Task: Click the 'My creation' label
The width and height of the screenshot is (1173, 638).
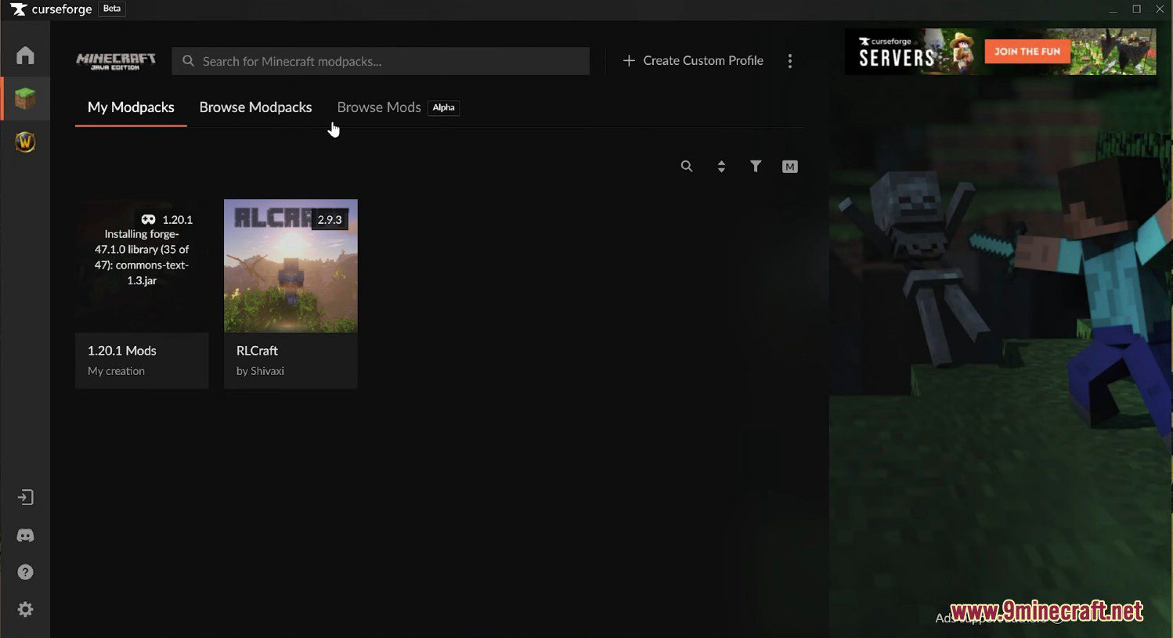Action: tap(116, 371)
